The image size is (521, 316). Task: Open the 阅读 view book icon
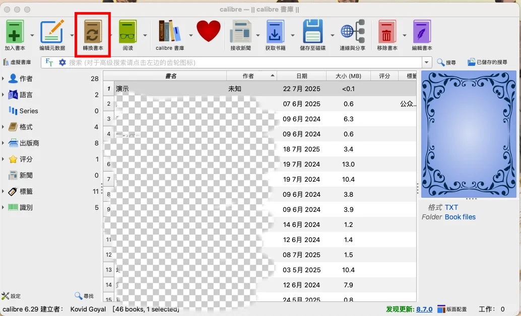tap(128, 31)
